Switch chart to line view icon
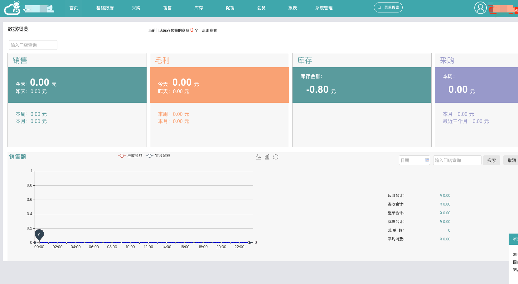518x284 pixels. [x=258, y=157]
